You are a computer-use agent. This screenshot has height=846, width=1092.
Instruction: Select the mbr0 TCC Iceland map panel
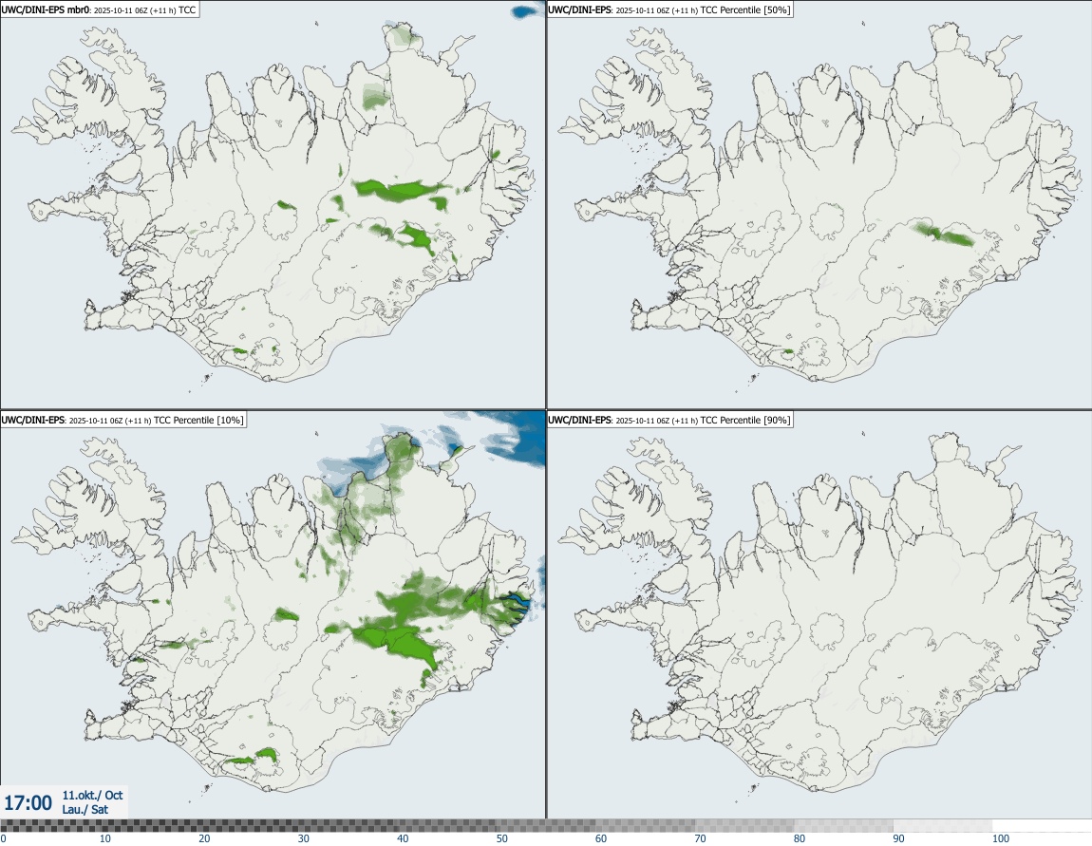[273, 205]
